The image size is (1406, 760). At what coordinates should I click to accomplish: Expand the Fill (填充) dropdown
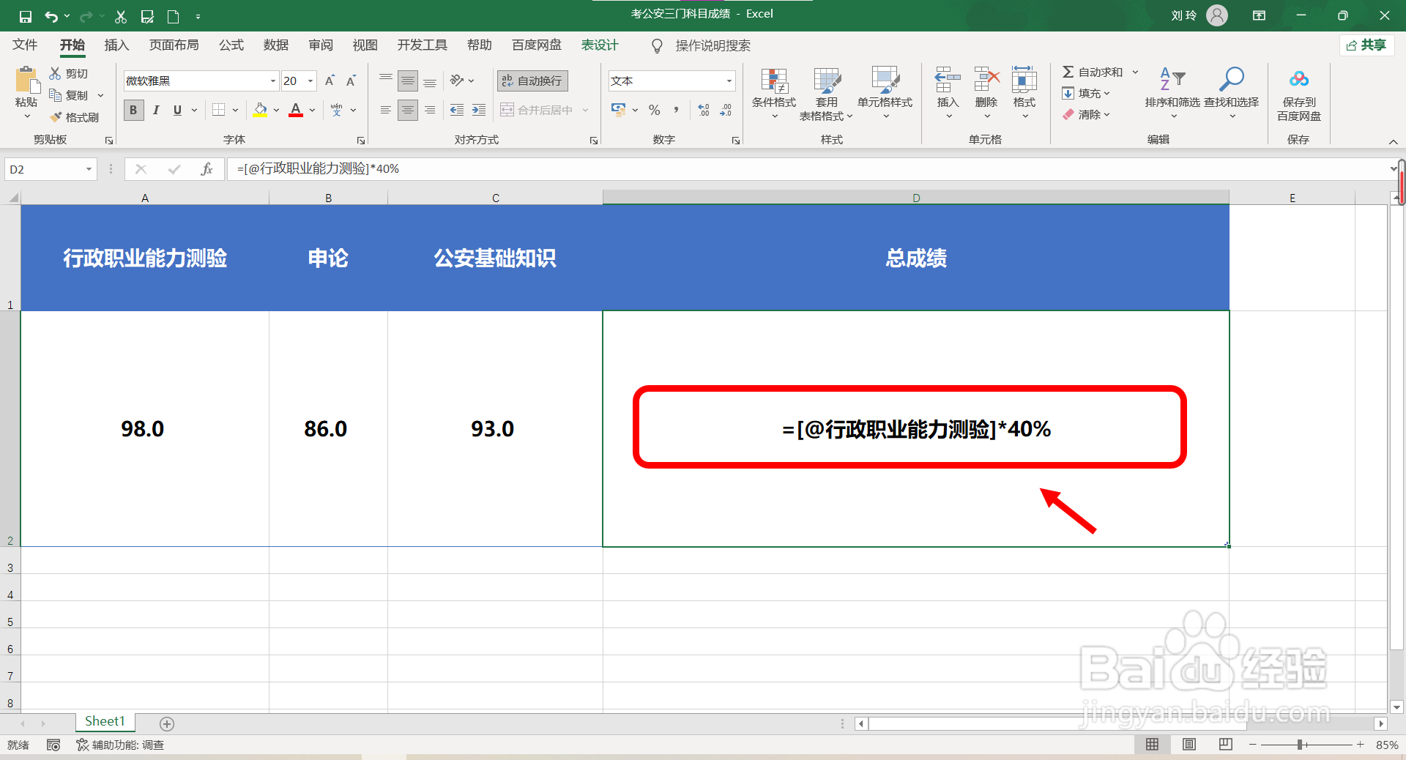tap(1106, 93)
